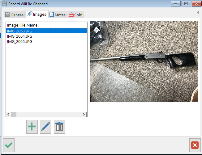
Task: Select the Images tab
Action: click(37, 14)
